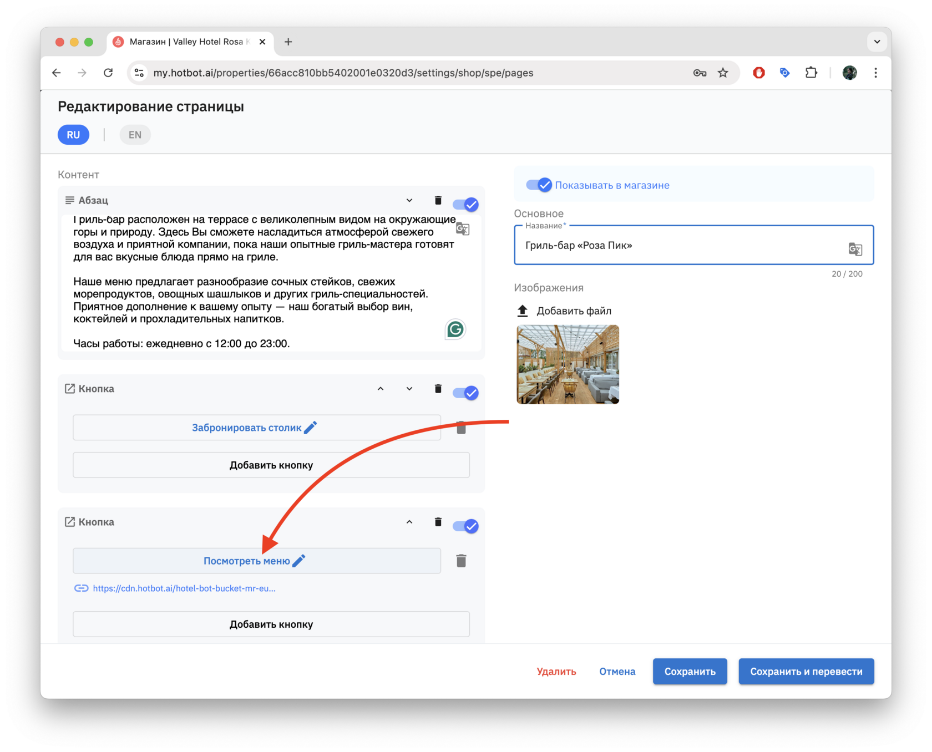Delete the Абзац block
The image size is (932, 752).
coord(438,200)
